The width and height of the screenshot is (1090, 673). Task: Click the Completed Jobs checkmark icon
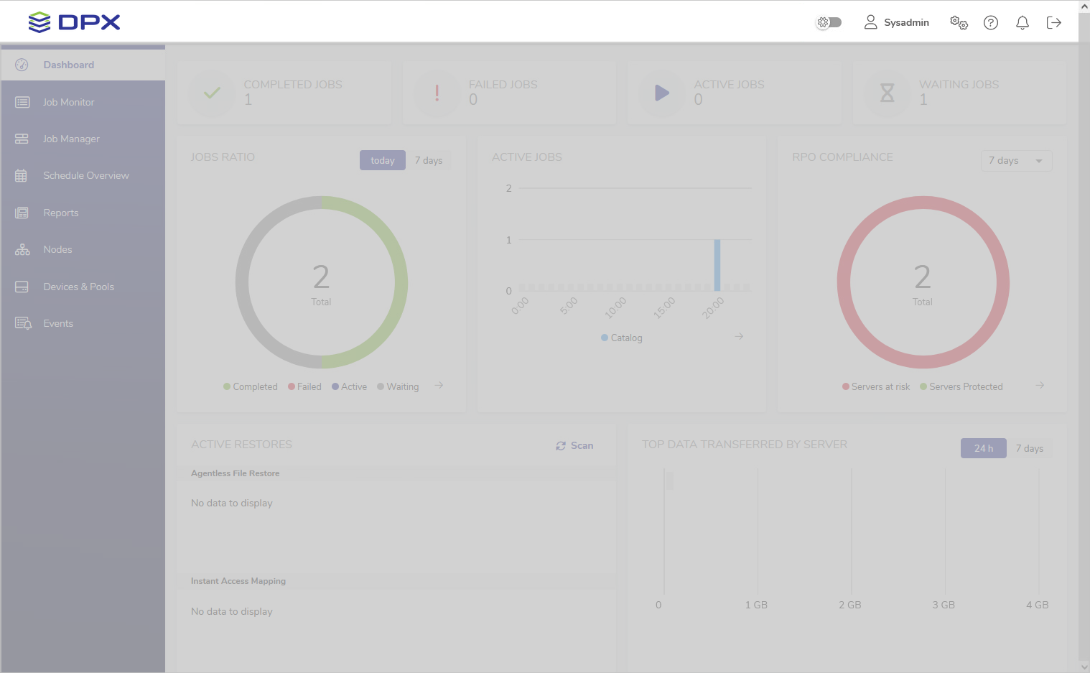point(211,93)
